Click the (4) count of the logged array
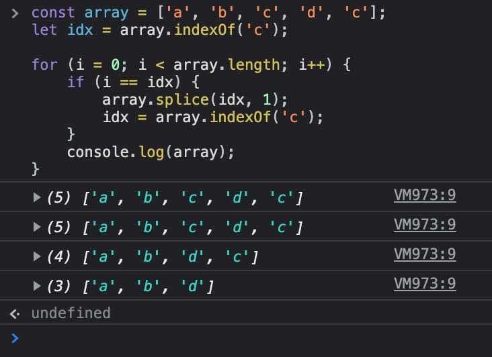Screen dimensions: 492x357 pos(58,257)
